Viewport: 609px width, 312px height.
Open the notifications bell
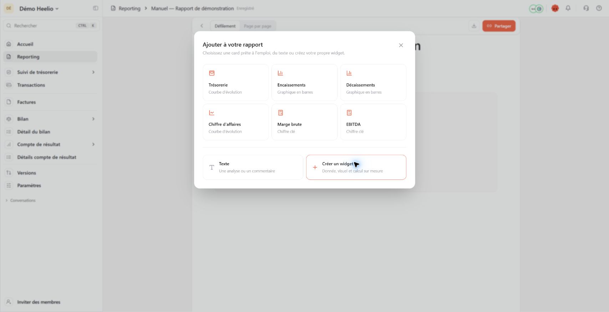click(x=568, y=8)
